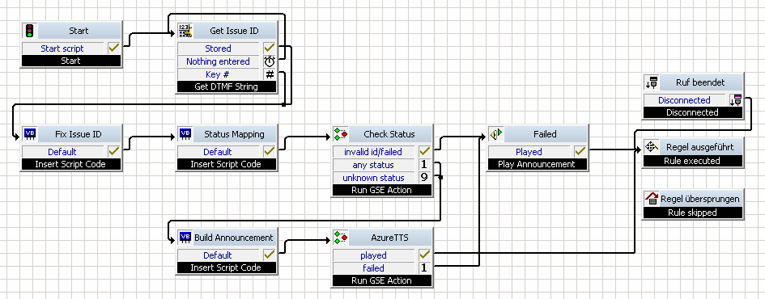Click the traffic light icon on Start block
The height and width of the screenshot is (299, 765).
[x=30, y=31]
